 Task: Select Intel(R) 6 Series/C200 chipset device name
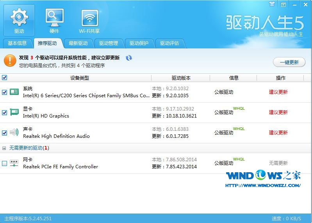86,96
